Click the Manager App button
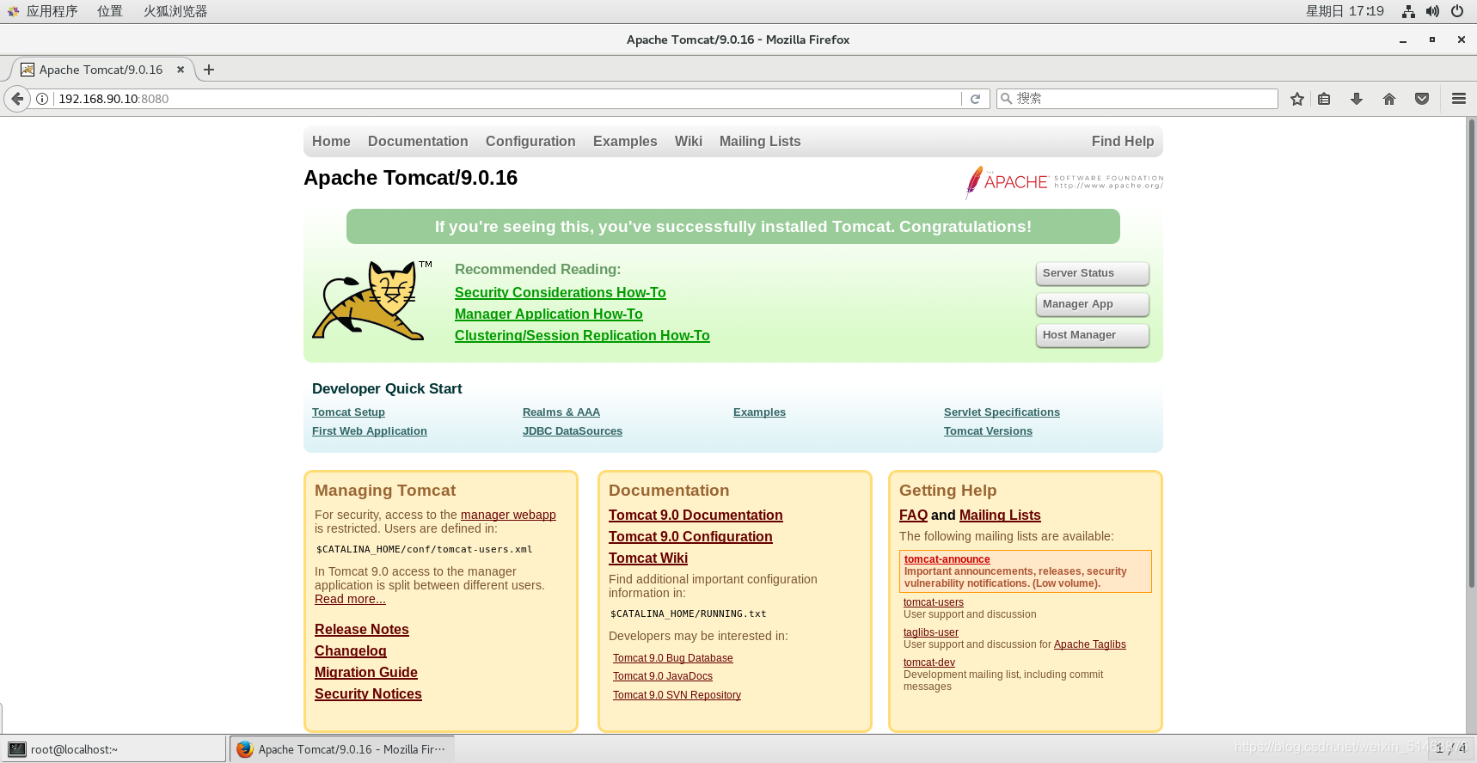This screenshot has height=763, width=1477. click(1092, 304)
